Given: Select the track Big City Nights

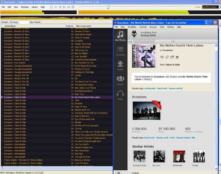Looking at the screenshot, I should point(57,53).
